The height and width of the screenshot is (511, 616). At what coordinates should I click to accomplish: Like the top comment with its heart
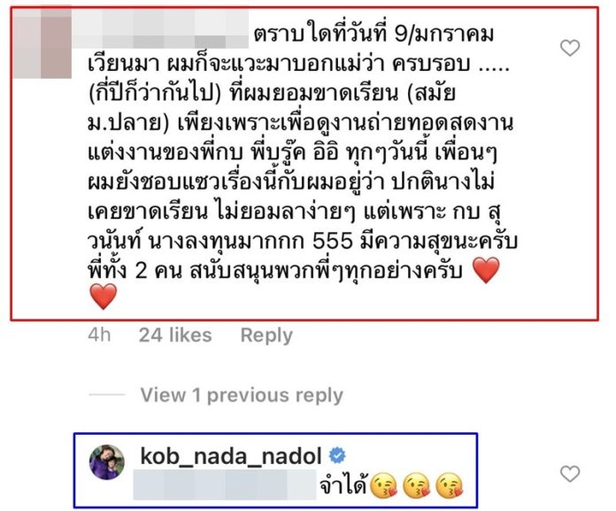click(x=570, y=48)
